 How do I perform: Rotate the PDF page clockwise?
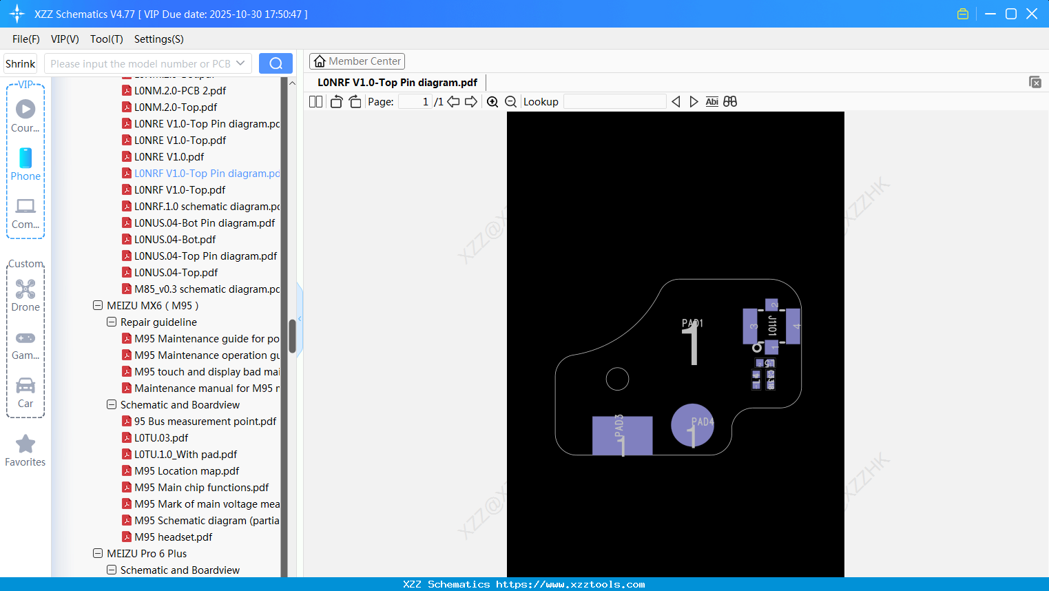pyautogui.click(x=355, y=101)
